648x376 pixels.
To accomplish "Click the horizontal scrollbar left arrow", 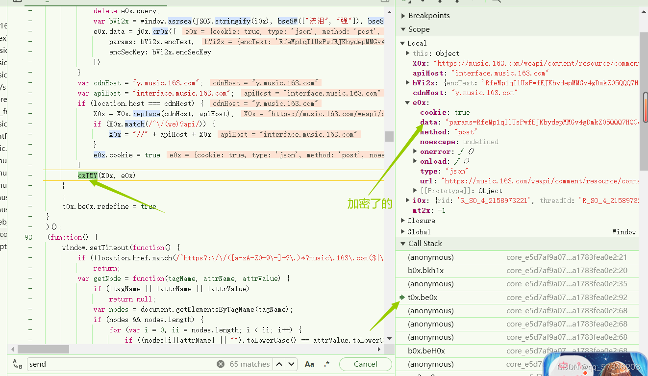I will 12,350.
